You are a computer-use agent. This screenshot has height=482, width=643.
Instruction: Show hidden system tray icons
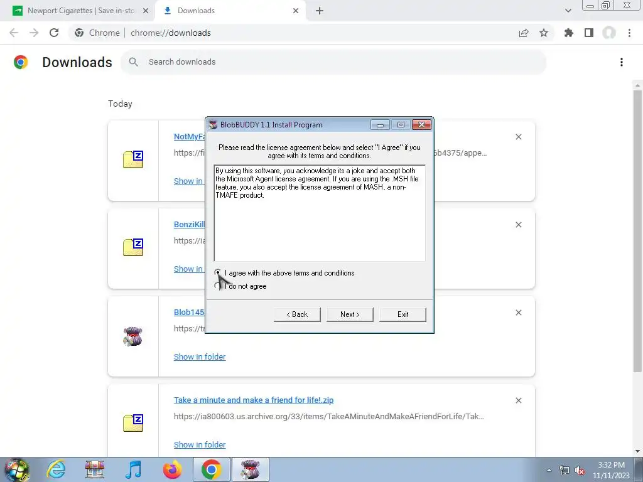pos(549,470)
